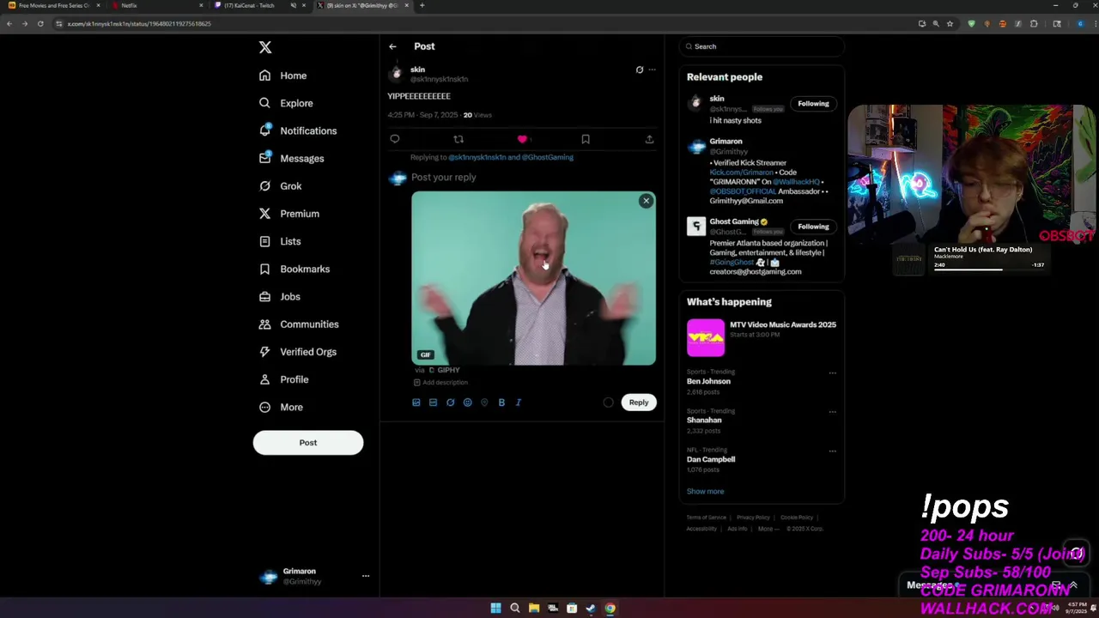Open the @sk1nnysk1nsk1n link in Replying to
This screenshot has width=1099, height=618.
pos(477,157)
